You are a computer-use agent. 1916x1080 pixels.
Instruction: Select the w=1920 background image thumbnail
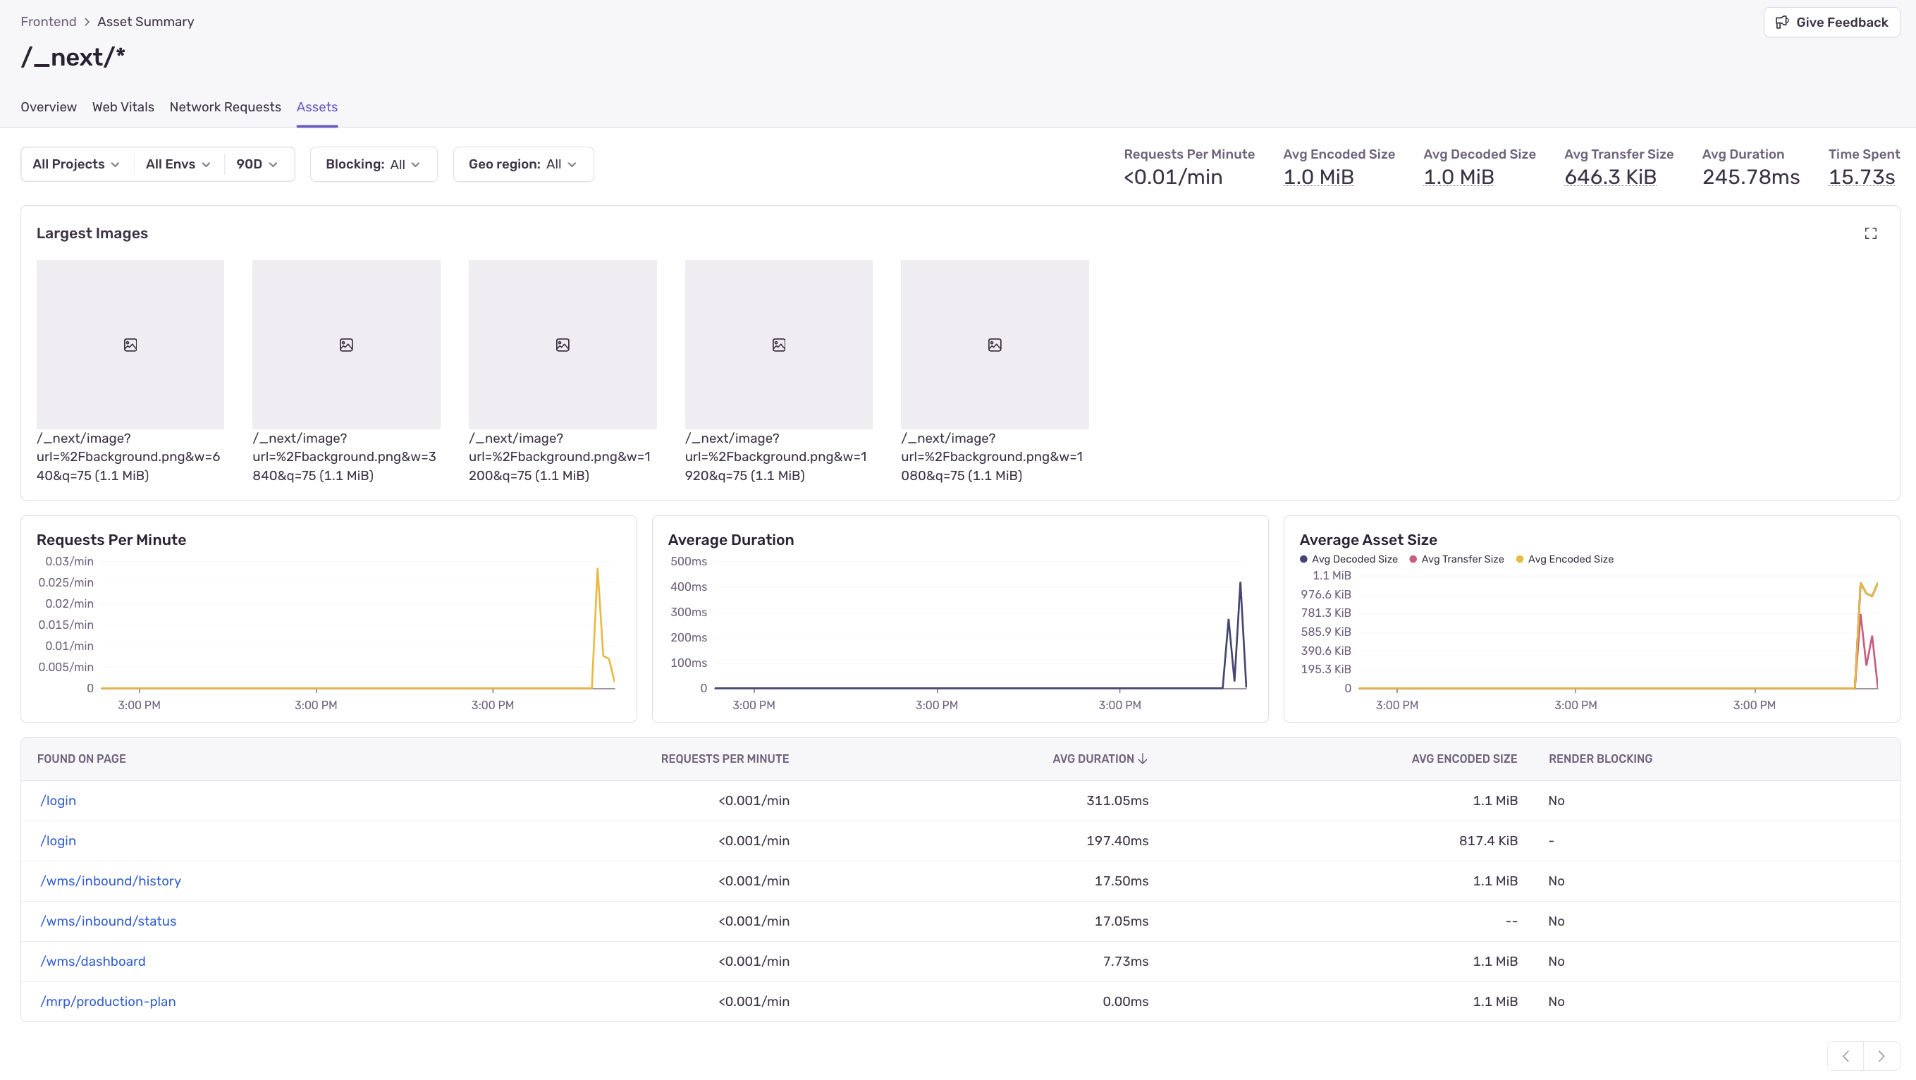[x=778, y=345]
